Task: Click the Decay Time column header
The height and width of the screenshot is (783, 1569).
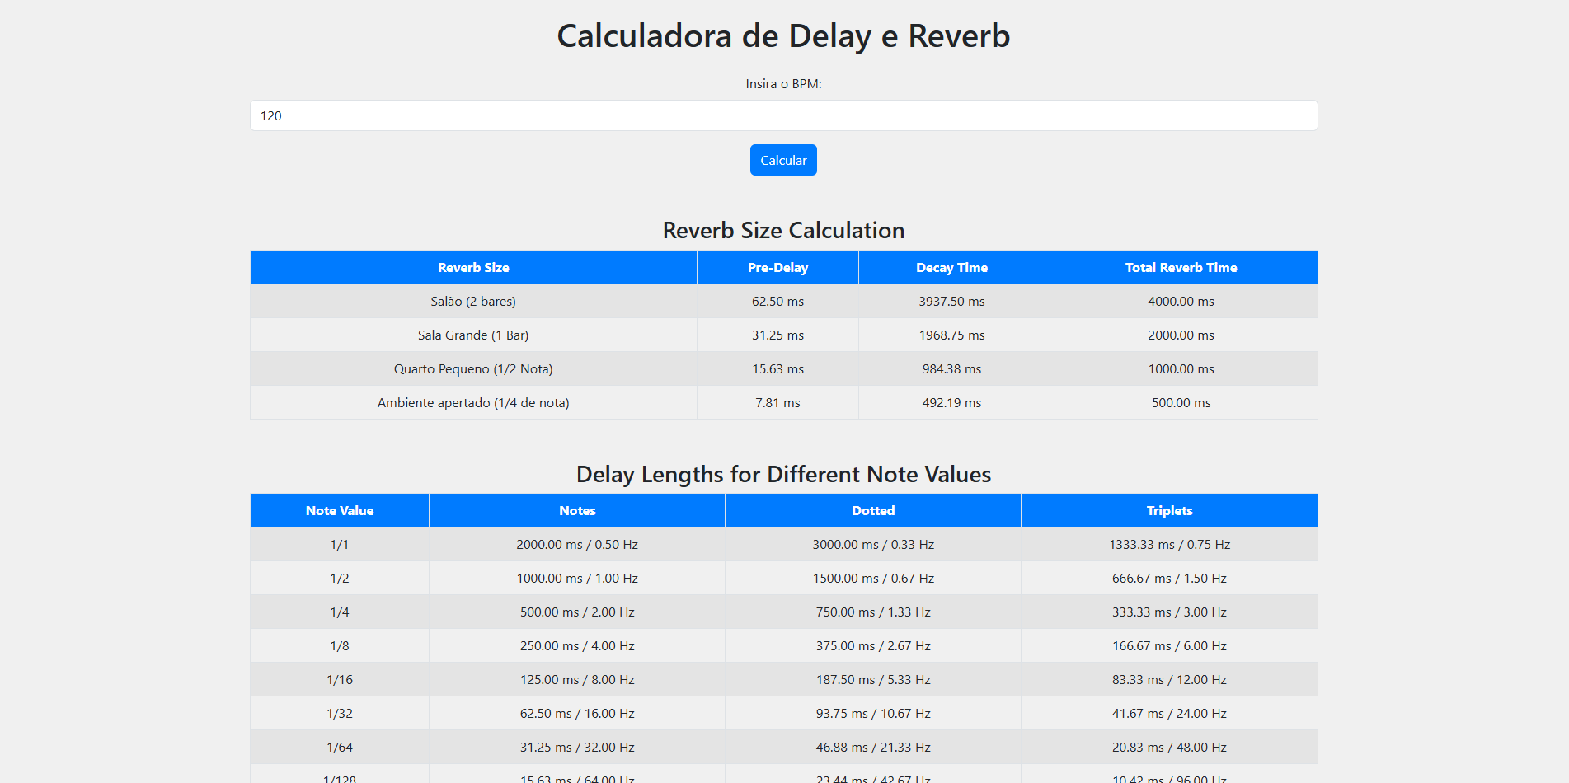Action: pos(951,267)
